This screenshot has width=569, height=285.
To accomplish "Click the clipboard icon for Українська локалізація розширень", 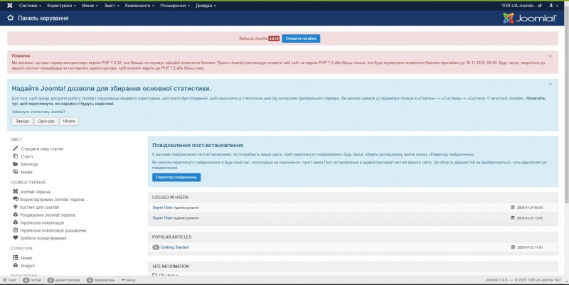I will click(15, 230).
